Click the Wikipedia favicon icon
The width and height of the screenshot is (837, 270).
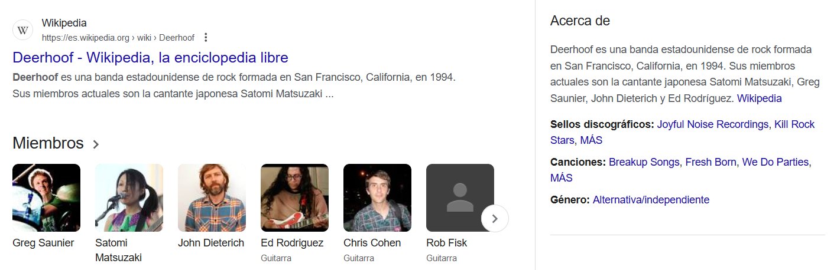click(22, 30)
